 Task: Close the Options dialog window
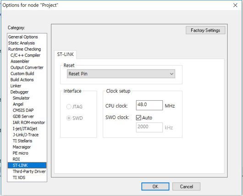pyautogui.click(x=235, y=5)
